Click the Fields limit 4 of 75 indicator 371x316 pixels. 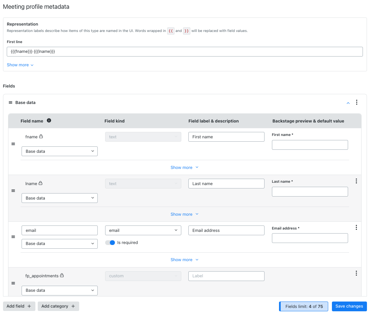(304, 307)
